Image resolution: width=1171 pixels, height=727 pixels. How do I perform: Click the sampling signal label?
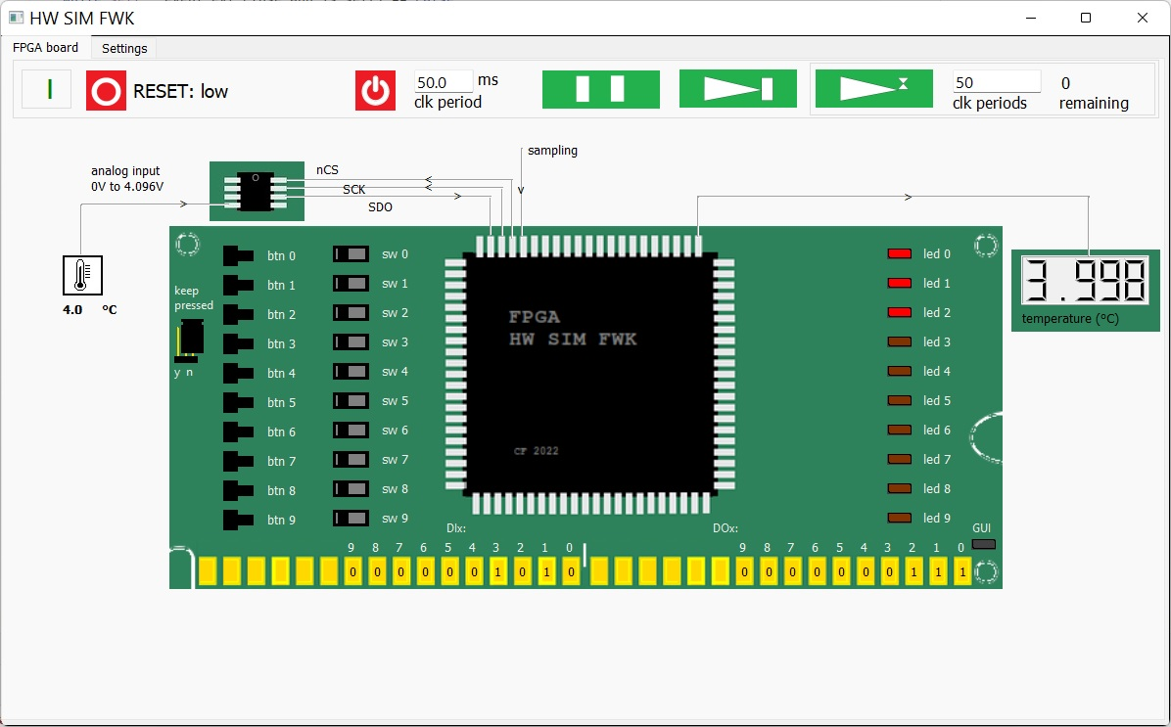(x=552, y=150)
